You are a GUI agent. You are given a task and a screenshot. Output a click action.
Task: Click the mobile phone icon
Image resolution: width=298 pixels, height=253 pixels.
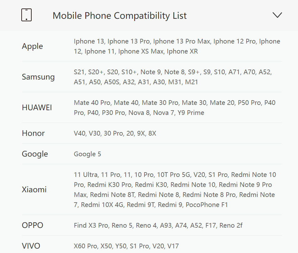tap(26, 15)
